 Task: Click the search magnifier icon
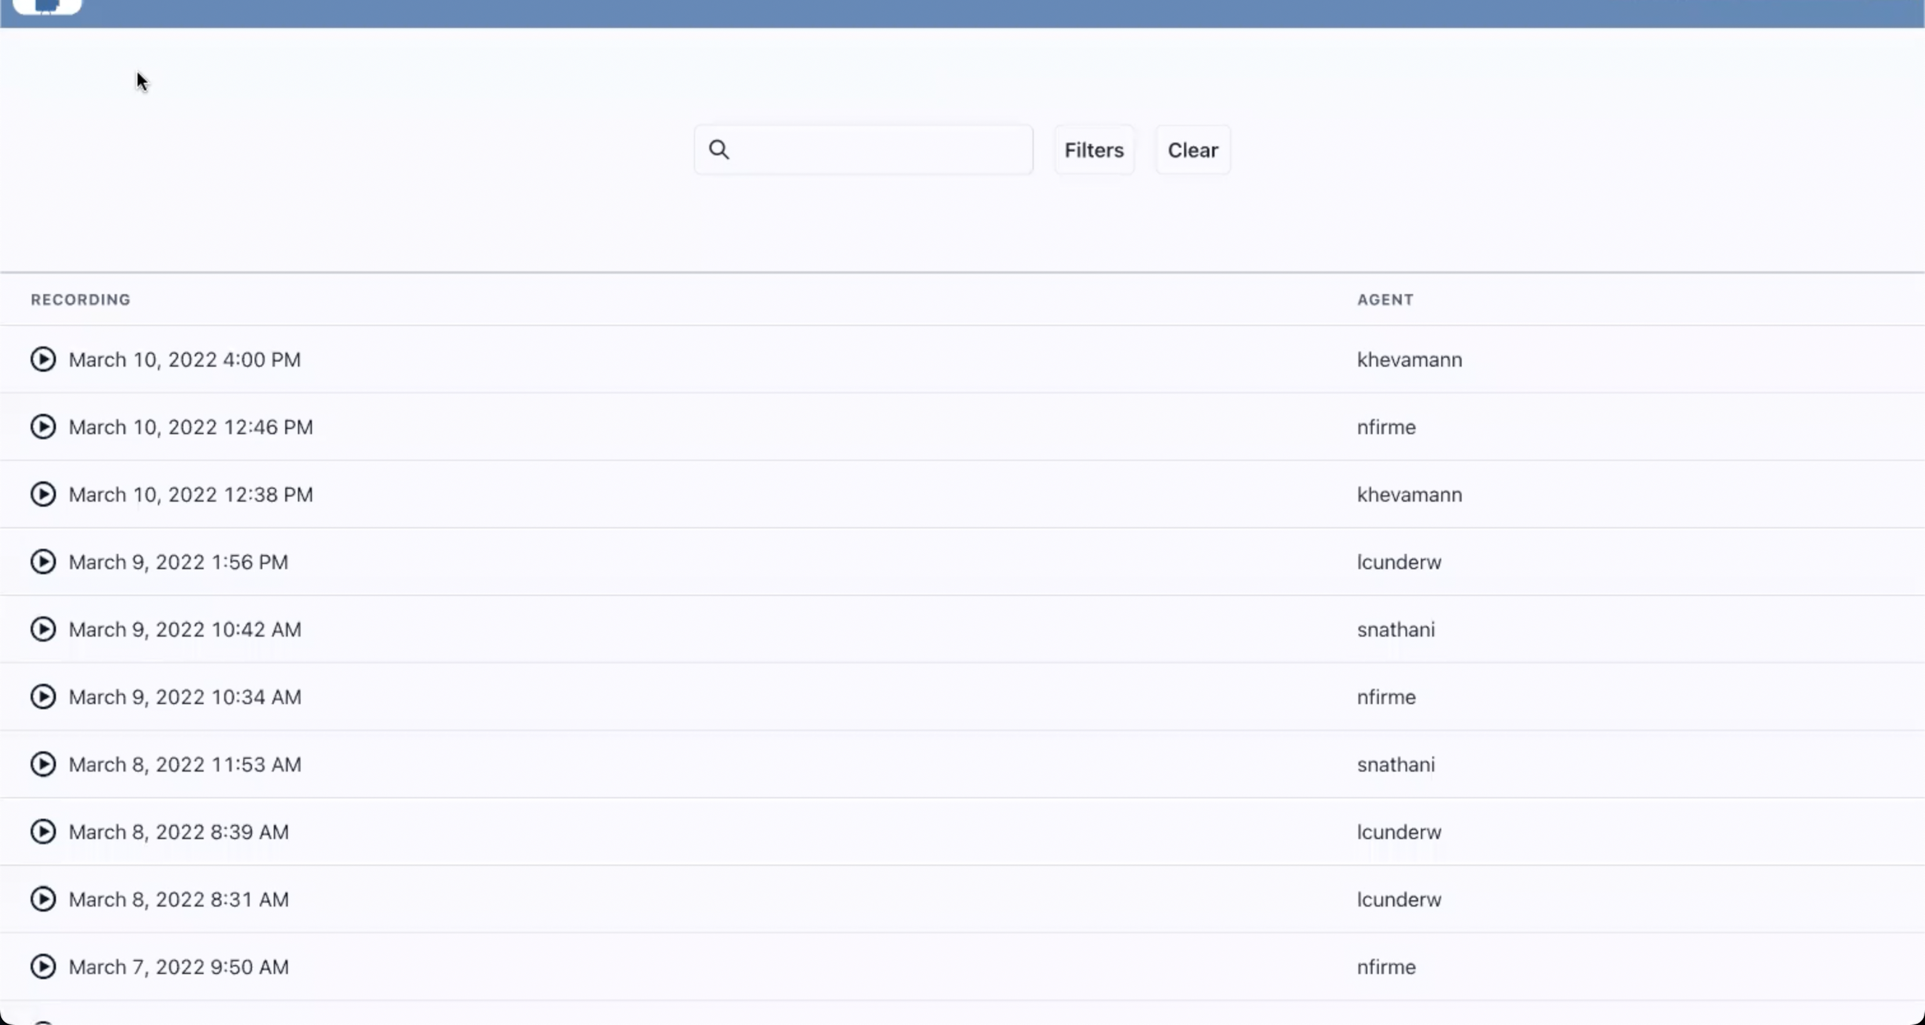[x=719, y=150]
